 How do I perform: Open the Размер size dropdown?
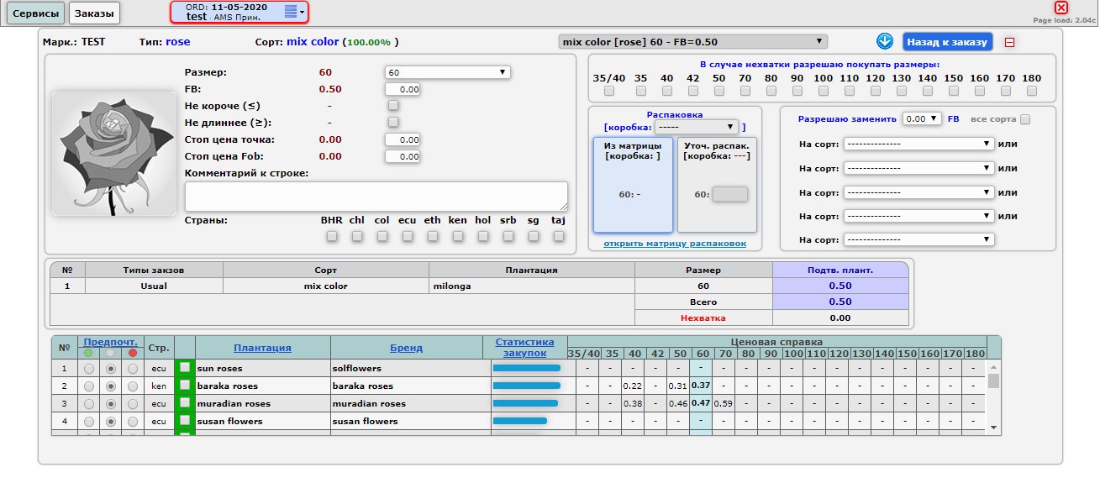click(447, 72)
